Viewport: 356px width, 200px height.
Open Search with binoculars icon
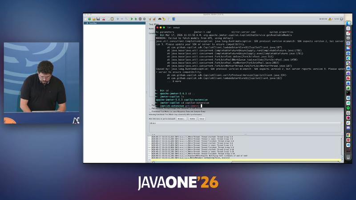tap(160, 19)
